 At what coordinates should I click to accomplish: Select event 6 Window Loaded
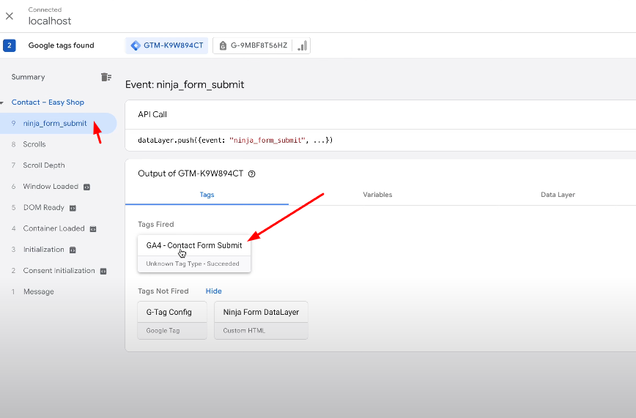[51, 187]
